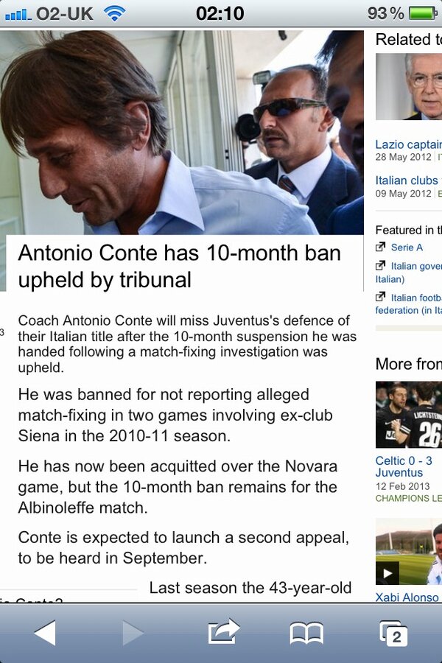Image resolution: width=442 pixels, height=663 pixels.
Task: Open the share action icon
Action: [224, 631]
